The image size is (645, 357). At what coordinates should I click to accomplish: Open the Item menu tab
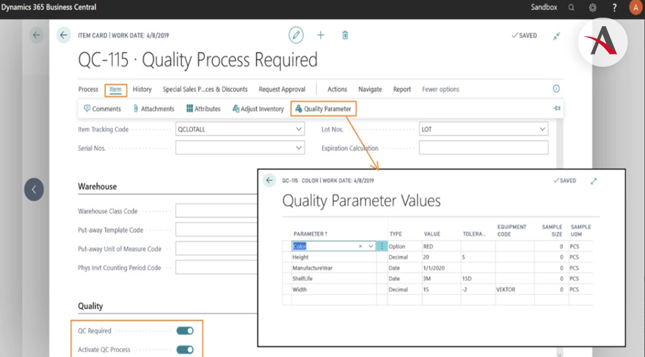116,89
